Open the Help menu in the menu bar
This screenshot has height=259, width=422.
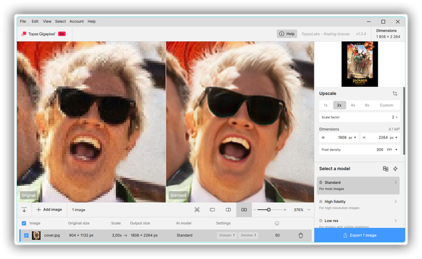[x=92, y=21]
